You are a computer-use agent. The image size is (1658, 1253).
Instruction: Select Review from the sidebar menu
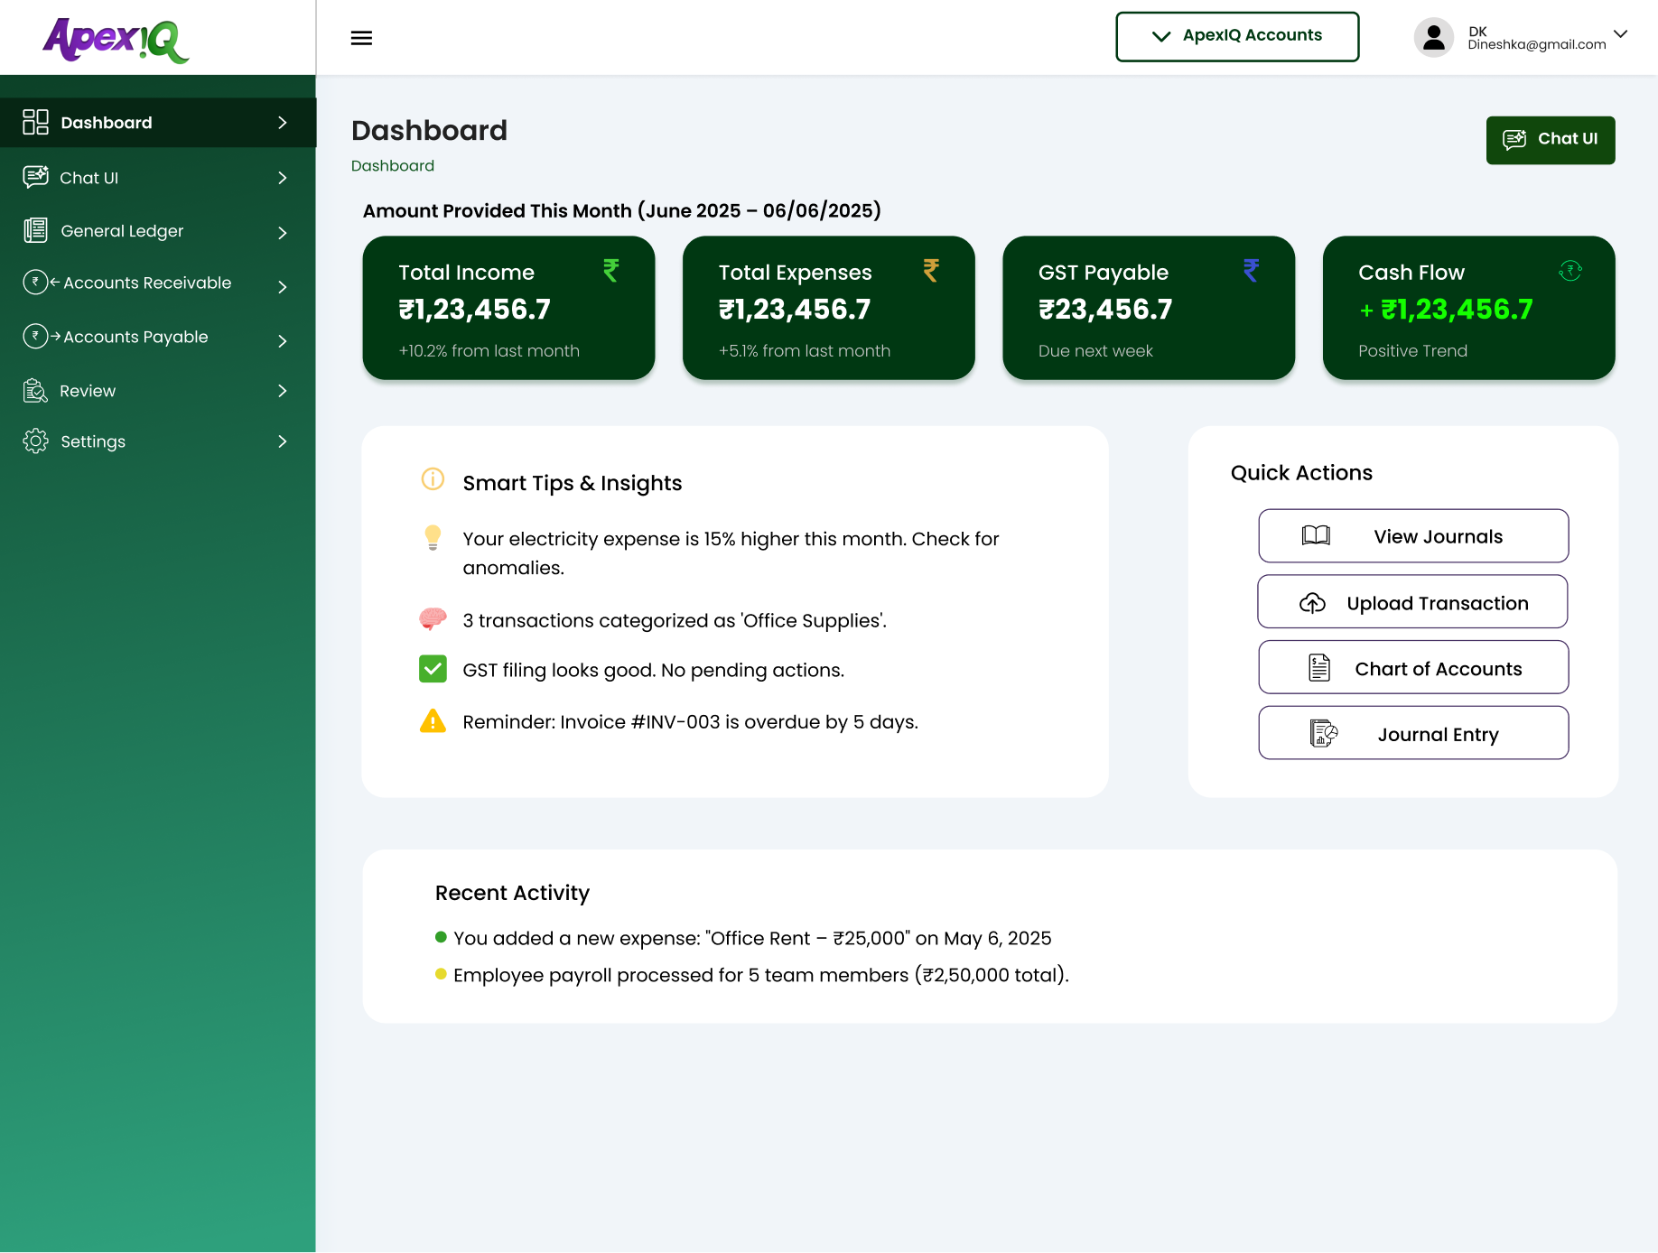pos(88,391)
